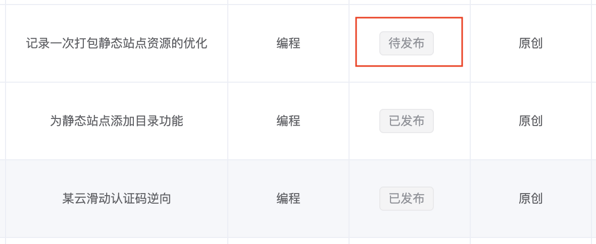This screenshot has height=244, width=596.
Task: Select the title of the unpublished article
Action: pyautogui.click(x=117, y=43)
